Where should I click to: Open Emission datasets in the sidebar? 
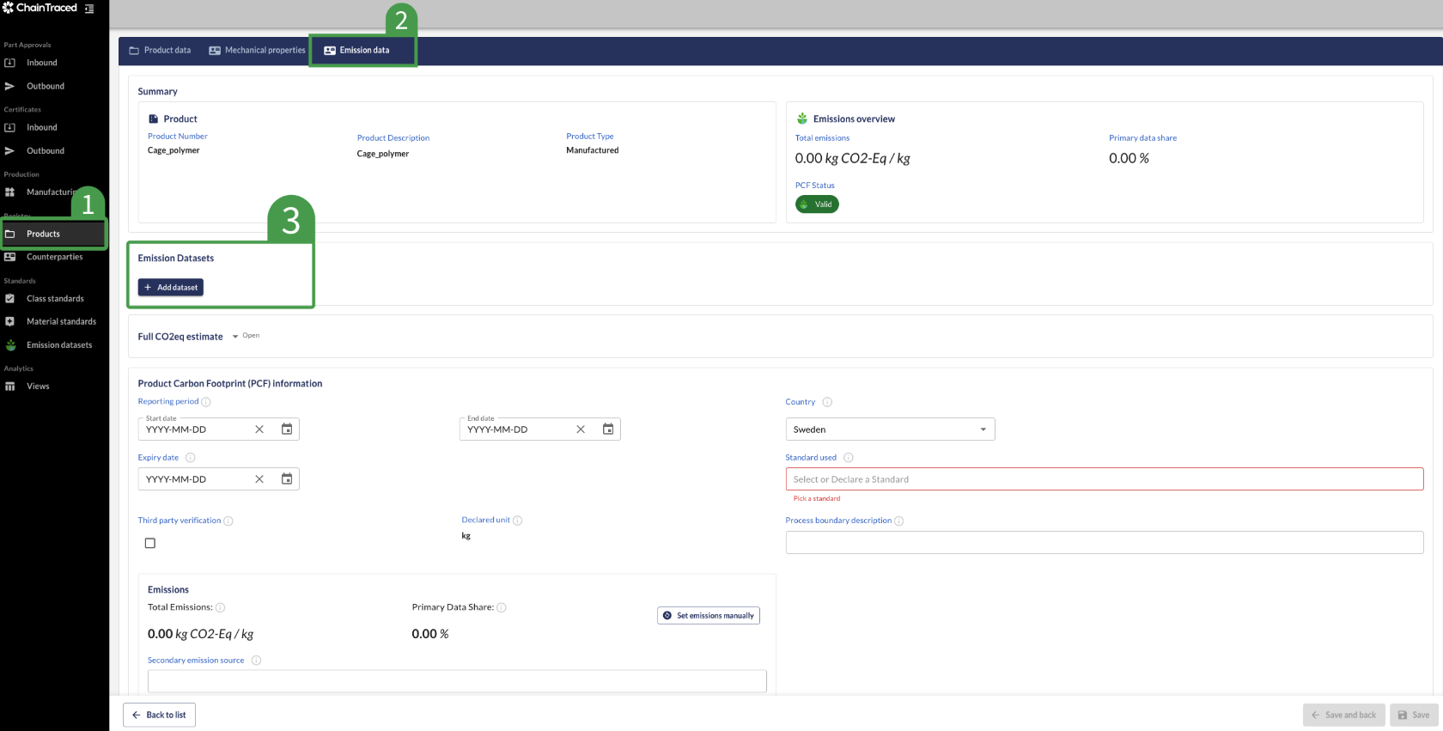coord(58,345)
